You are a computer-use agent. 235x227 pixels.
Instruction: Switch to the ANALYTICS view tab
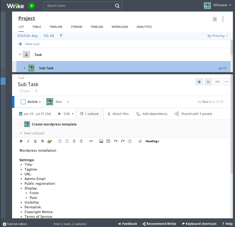pos(144,27)
